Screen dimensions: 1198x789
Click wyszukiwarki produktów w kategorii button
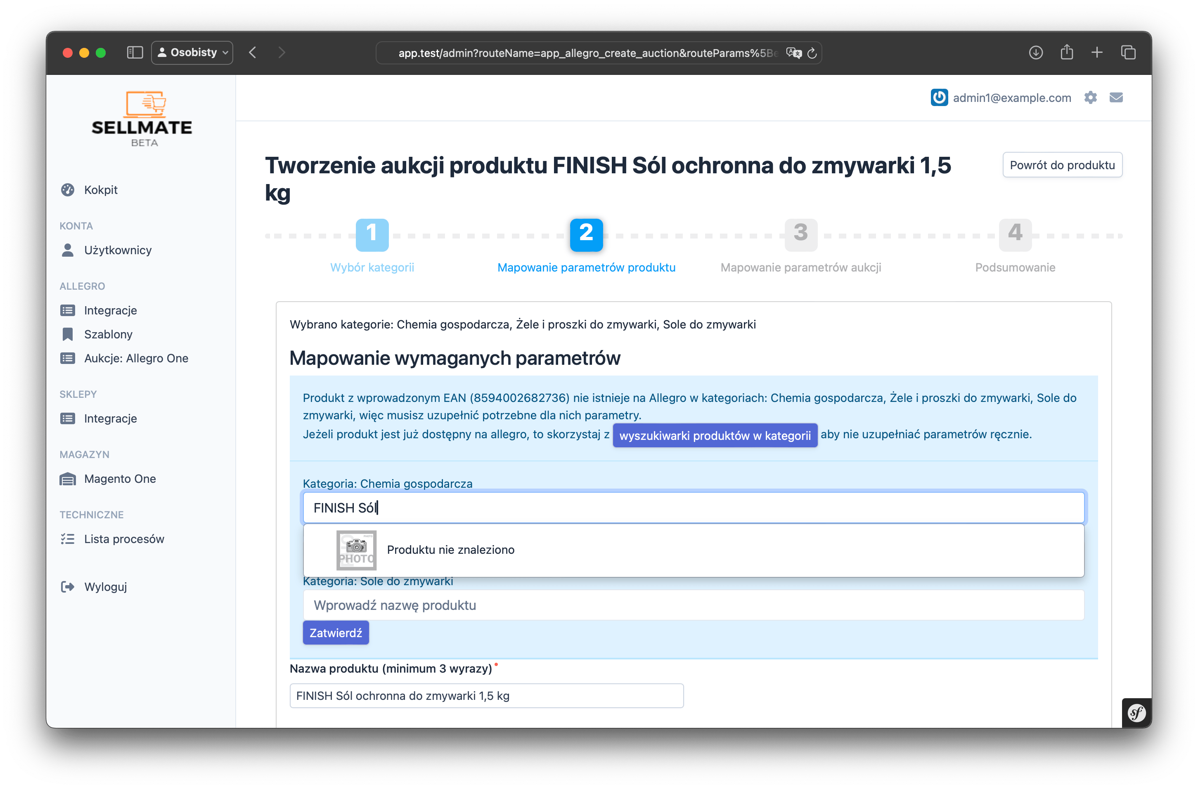[x=715, y=435]
